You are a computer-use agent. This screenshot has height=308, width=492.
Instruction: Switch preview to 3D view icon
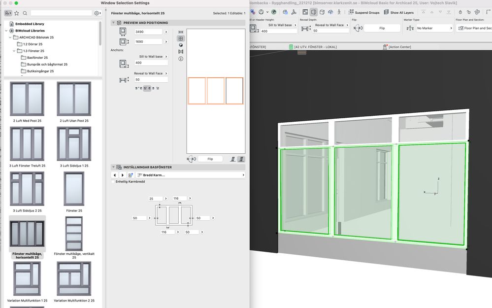coord(181,45)
